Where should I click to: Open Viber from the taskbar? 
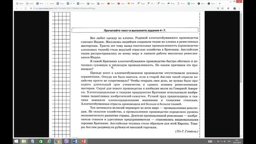coord(66,141)
